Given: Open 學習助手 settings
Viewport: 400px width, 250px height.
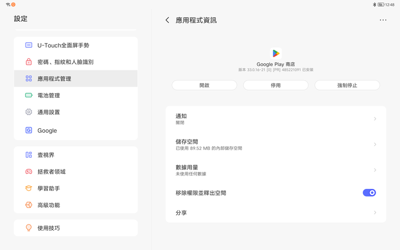Looking at the screenshot, I should (76, 188).
